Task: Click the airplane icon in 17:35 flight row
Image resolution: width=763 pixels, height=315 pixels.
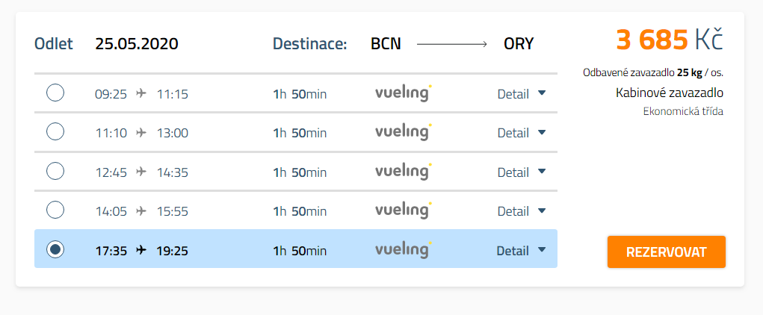Action: click(141, 250)
